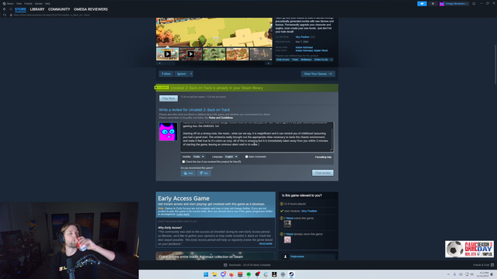
Task: Check the received product for free box
Action: click(x=183, y=162)
